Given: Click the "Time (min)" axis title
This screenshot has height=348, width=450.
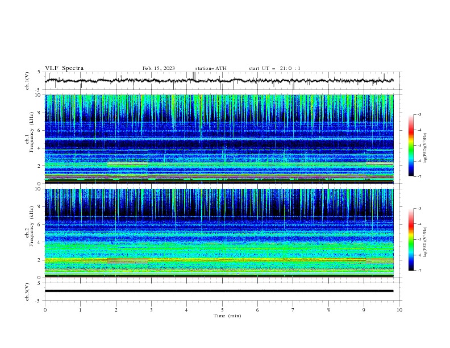Looking at the screenshot, I should [227, 316].
